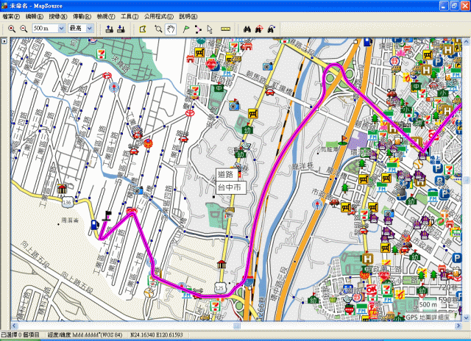Choose the route tool icon
This screenshot has width=471, height=341.
[x=198, y=29]
